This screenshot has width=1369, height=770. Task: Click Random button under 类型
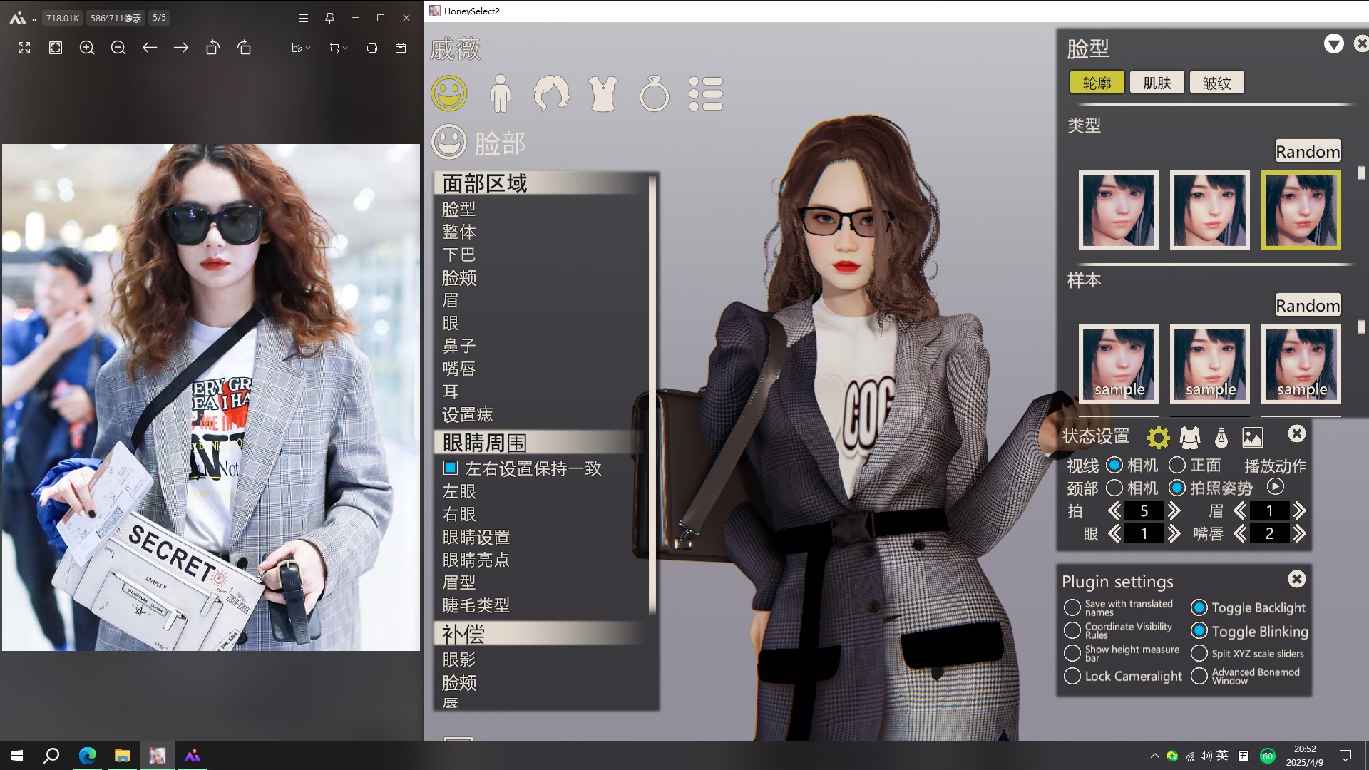[1307, 151]
